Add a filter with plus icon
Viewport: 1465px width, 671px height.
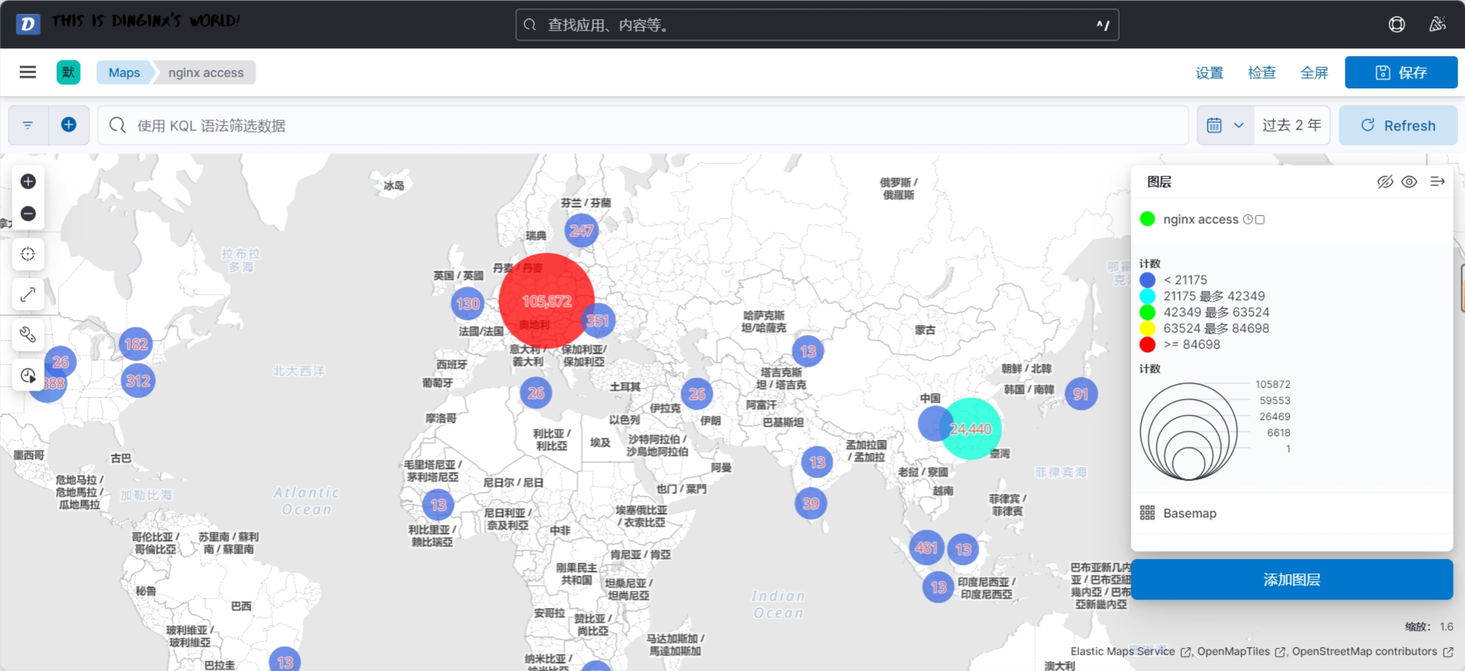point(68,125)
